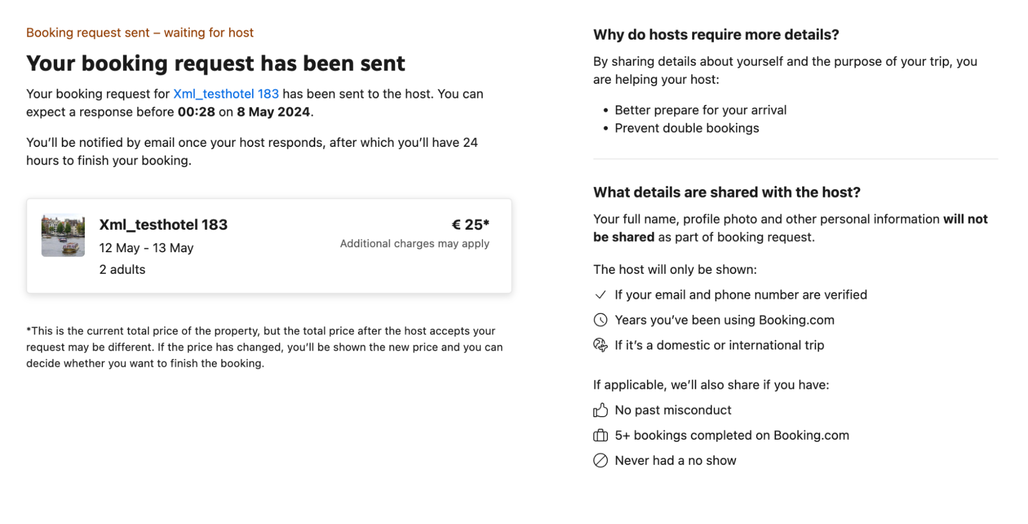
Task: Click the 2 adults guest text
Action: click(122, 270)
